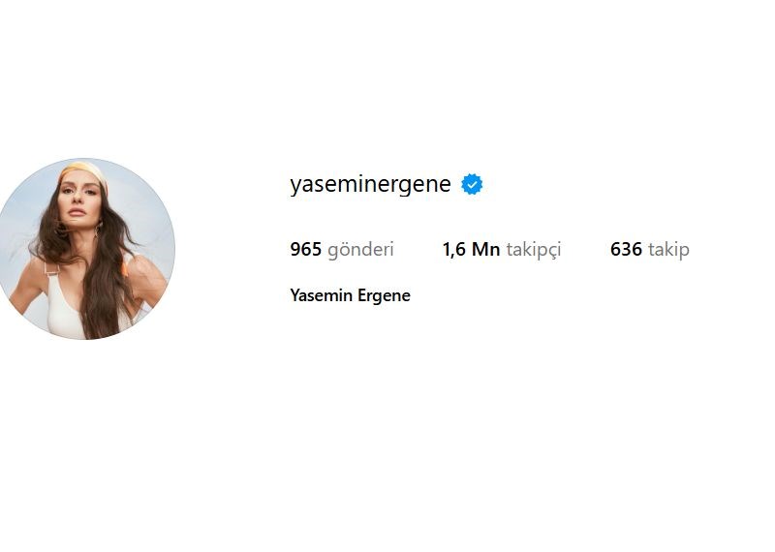Image resolution: width=775 pixels, height=552 pixels.
Task: Click the blue verified badge icon
Action: 472,184
